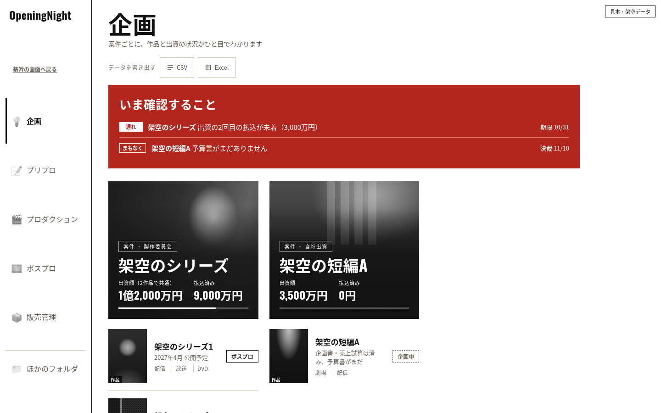661x413 pixels.
Task: Click the OpeningNight logo
Action: point(40,16)
